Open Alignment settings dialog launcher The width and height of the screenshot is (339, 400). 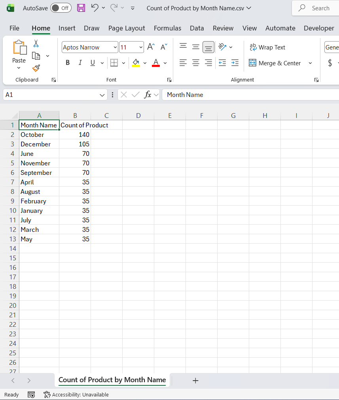click(316, 80)
